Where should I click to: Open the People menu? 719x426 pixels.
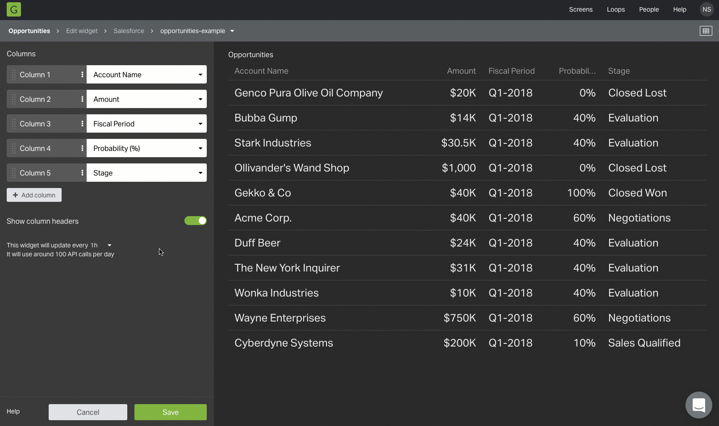point(649,9)
